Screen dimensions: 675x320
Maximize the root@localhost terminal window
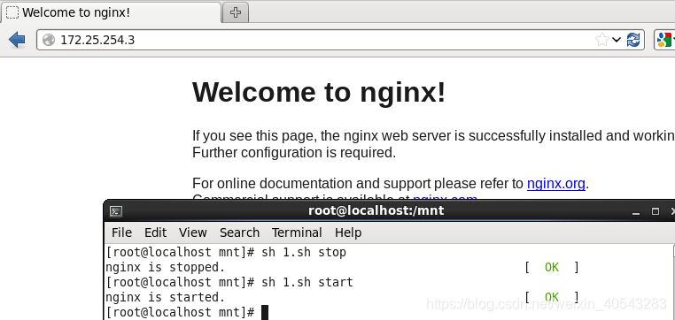(656, 211)
